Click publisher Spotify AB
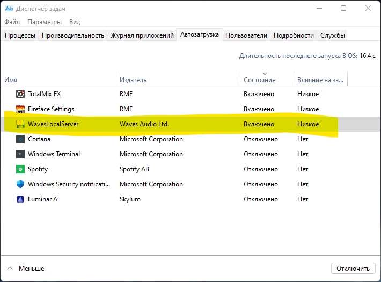 click(x=134, y=169)
